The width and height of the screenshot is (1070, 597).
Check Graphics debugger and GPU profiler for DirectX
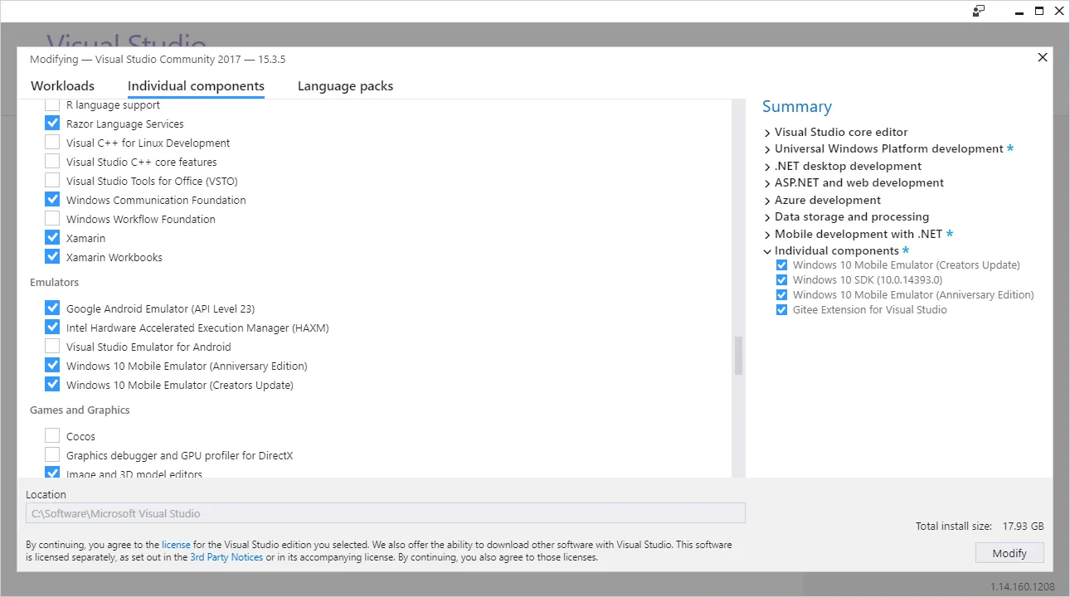click(x=52, y=455)
